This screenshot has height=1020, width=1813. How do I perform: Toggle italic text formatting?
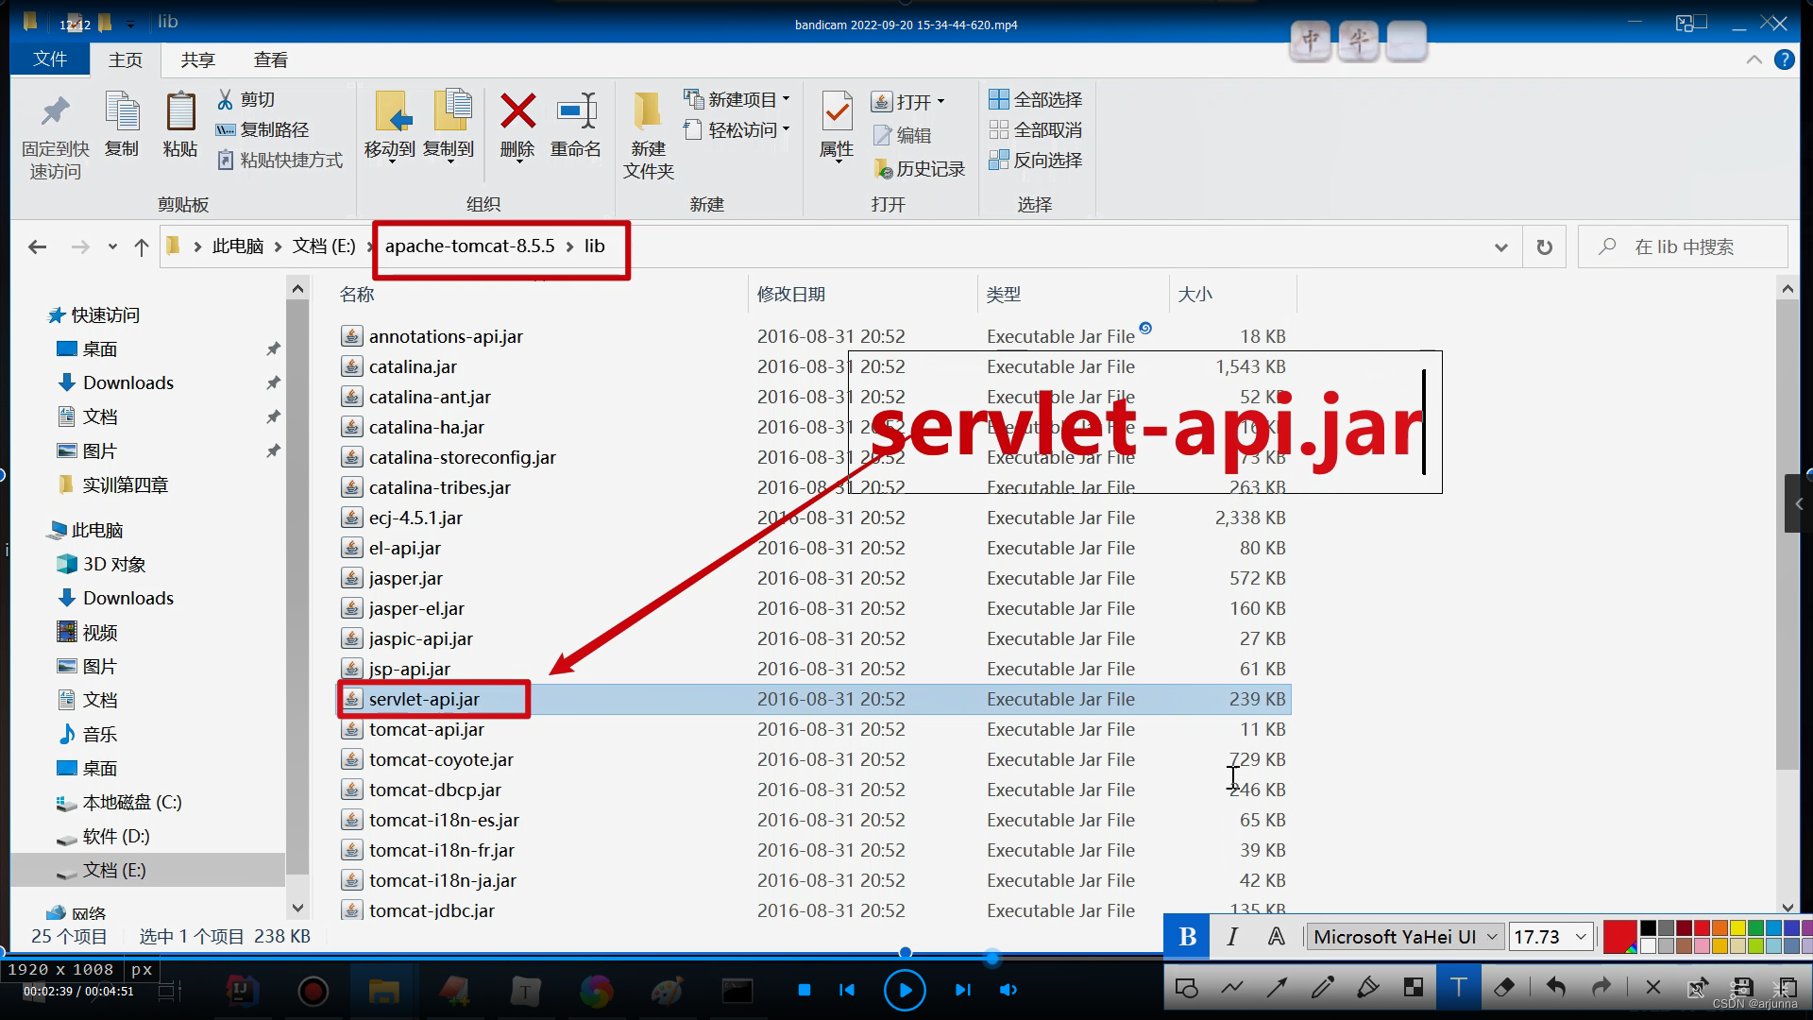(1232, 937)
